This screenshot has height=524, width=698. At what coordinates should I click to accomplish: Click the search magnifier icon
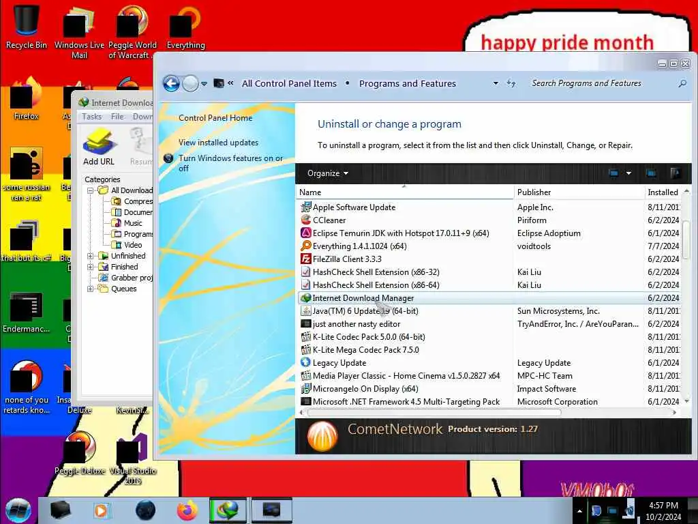682,83
